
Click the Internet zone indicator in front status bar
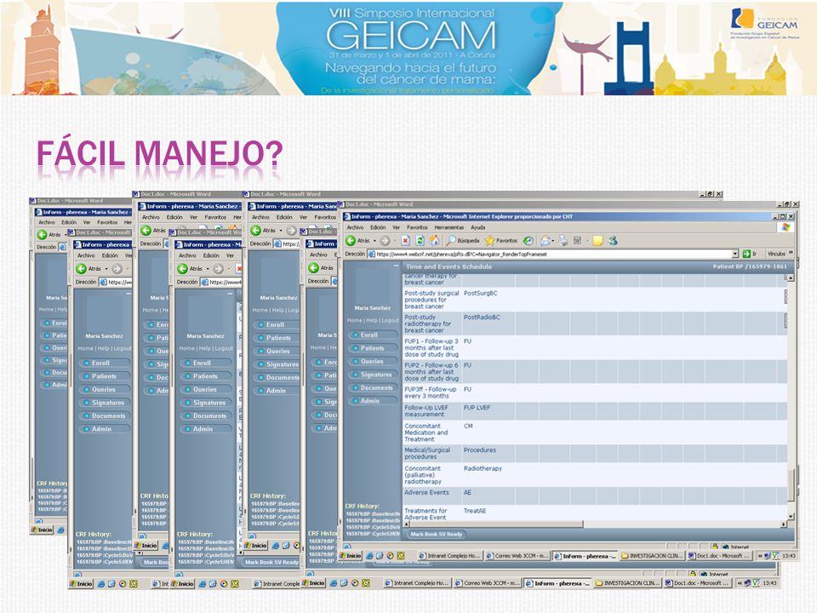[x=736, y=547]
